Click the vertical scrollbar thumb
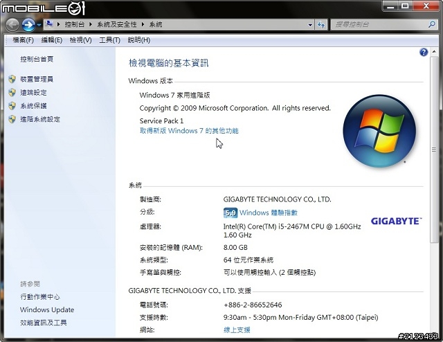This screenshot has width=443, height=342. (x=434, y=150)
